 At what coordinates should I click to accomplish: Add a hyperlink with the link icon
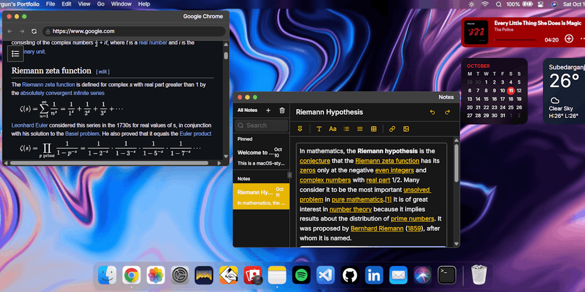point(392,129)
